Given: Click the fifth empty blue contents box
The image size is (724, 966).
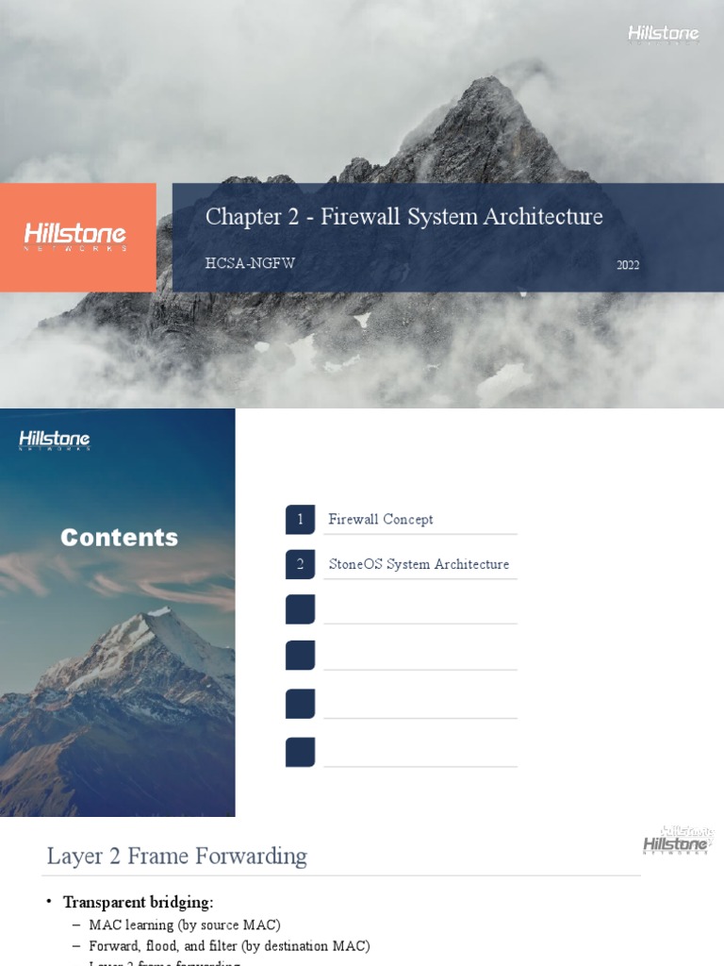Looking at the screenshot, I should [300, 704].
